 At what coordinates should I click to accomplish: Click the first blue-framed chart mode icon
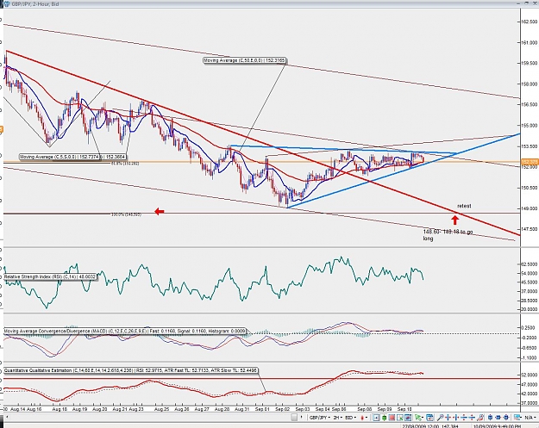(x=376, y=418)
